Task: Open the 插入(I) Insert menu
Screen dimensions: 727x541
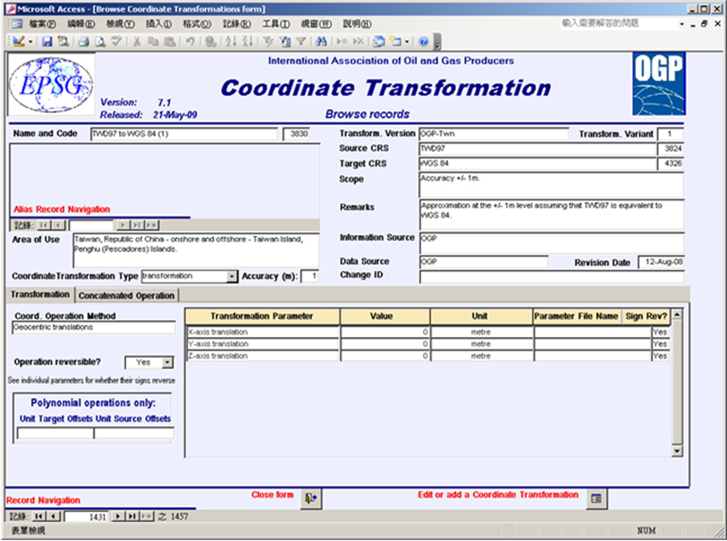Action: [158, 23]
